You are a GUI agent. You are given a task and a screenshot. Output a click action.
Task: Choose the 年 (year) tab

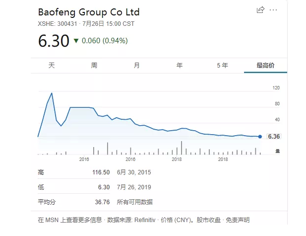(x=180, y=66)
